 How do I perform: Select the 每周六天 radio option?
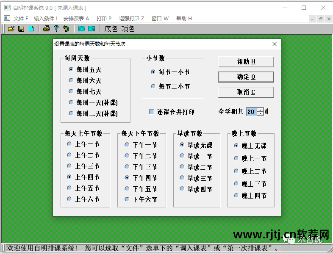(85, 80)
